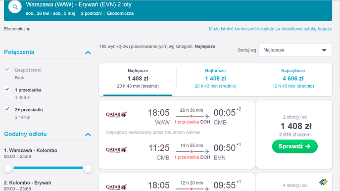340x191 pixels.
Task: Switch to the Najtańsze tab
Action: click(x=215, y=79)
